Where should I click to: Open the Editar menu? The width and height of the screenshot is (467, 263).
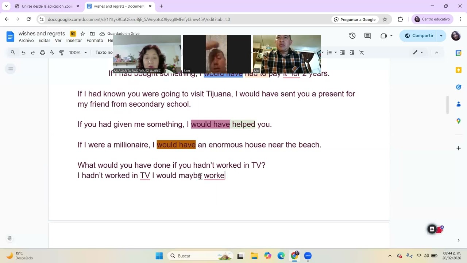coord(44,41)
